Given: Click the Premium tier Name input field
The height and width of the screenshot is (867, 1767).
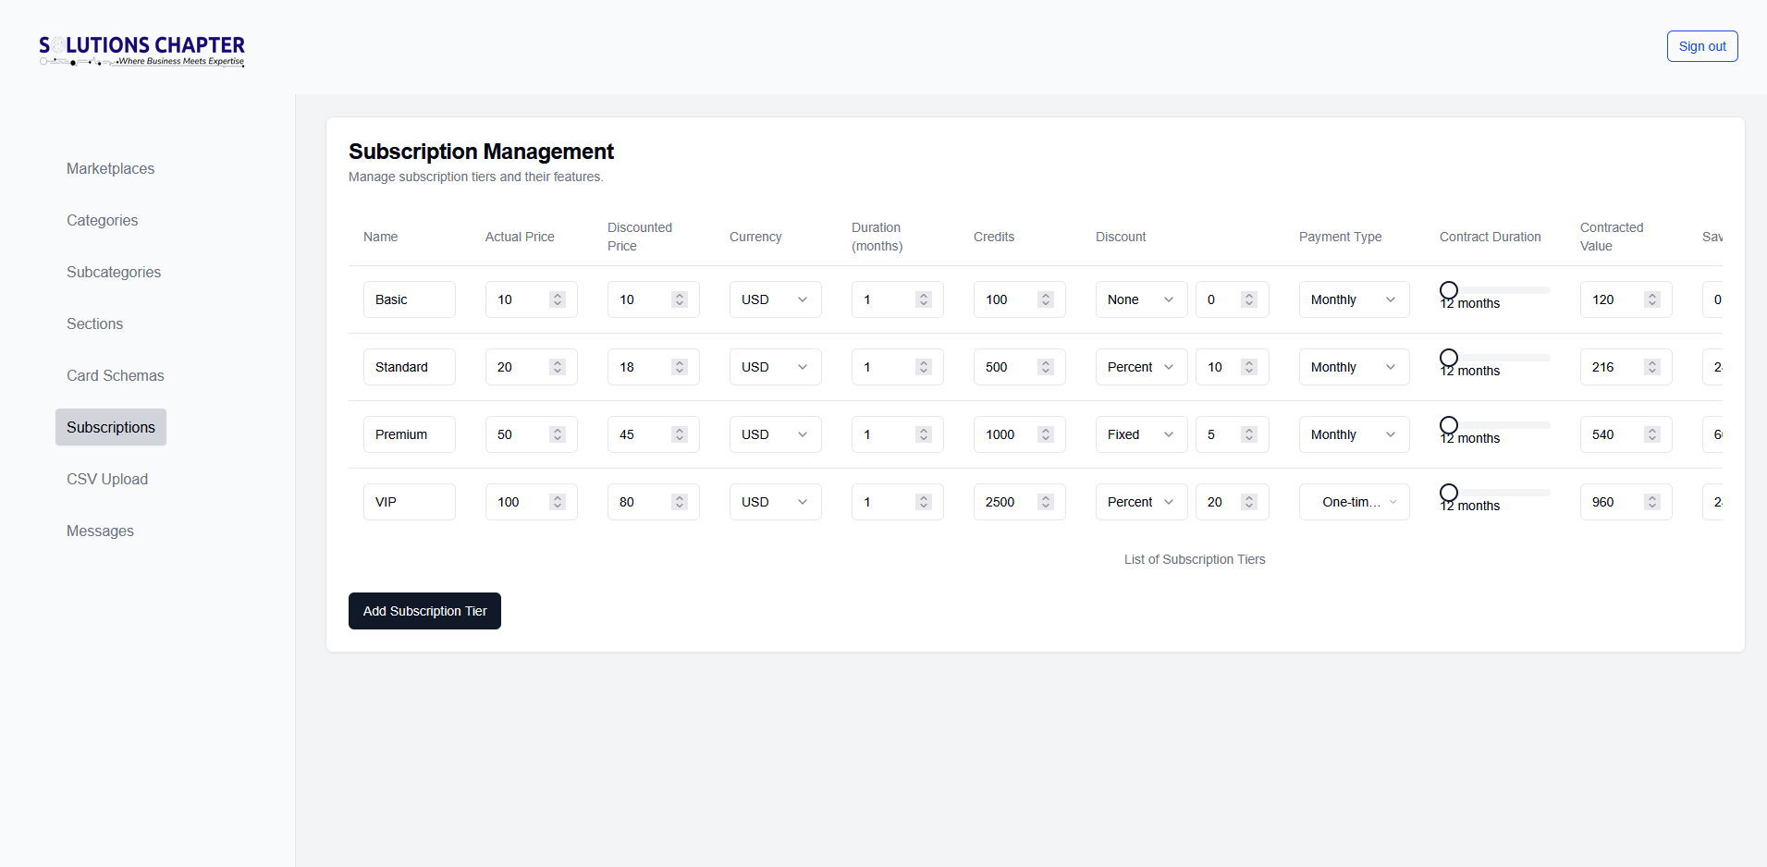Looking at the screenshot, I should 409,434.
